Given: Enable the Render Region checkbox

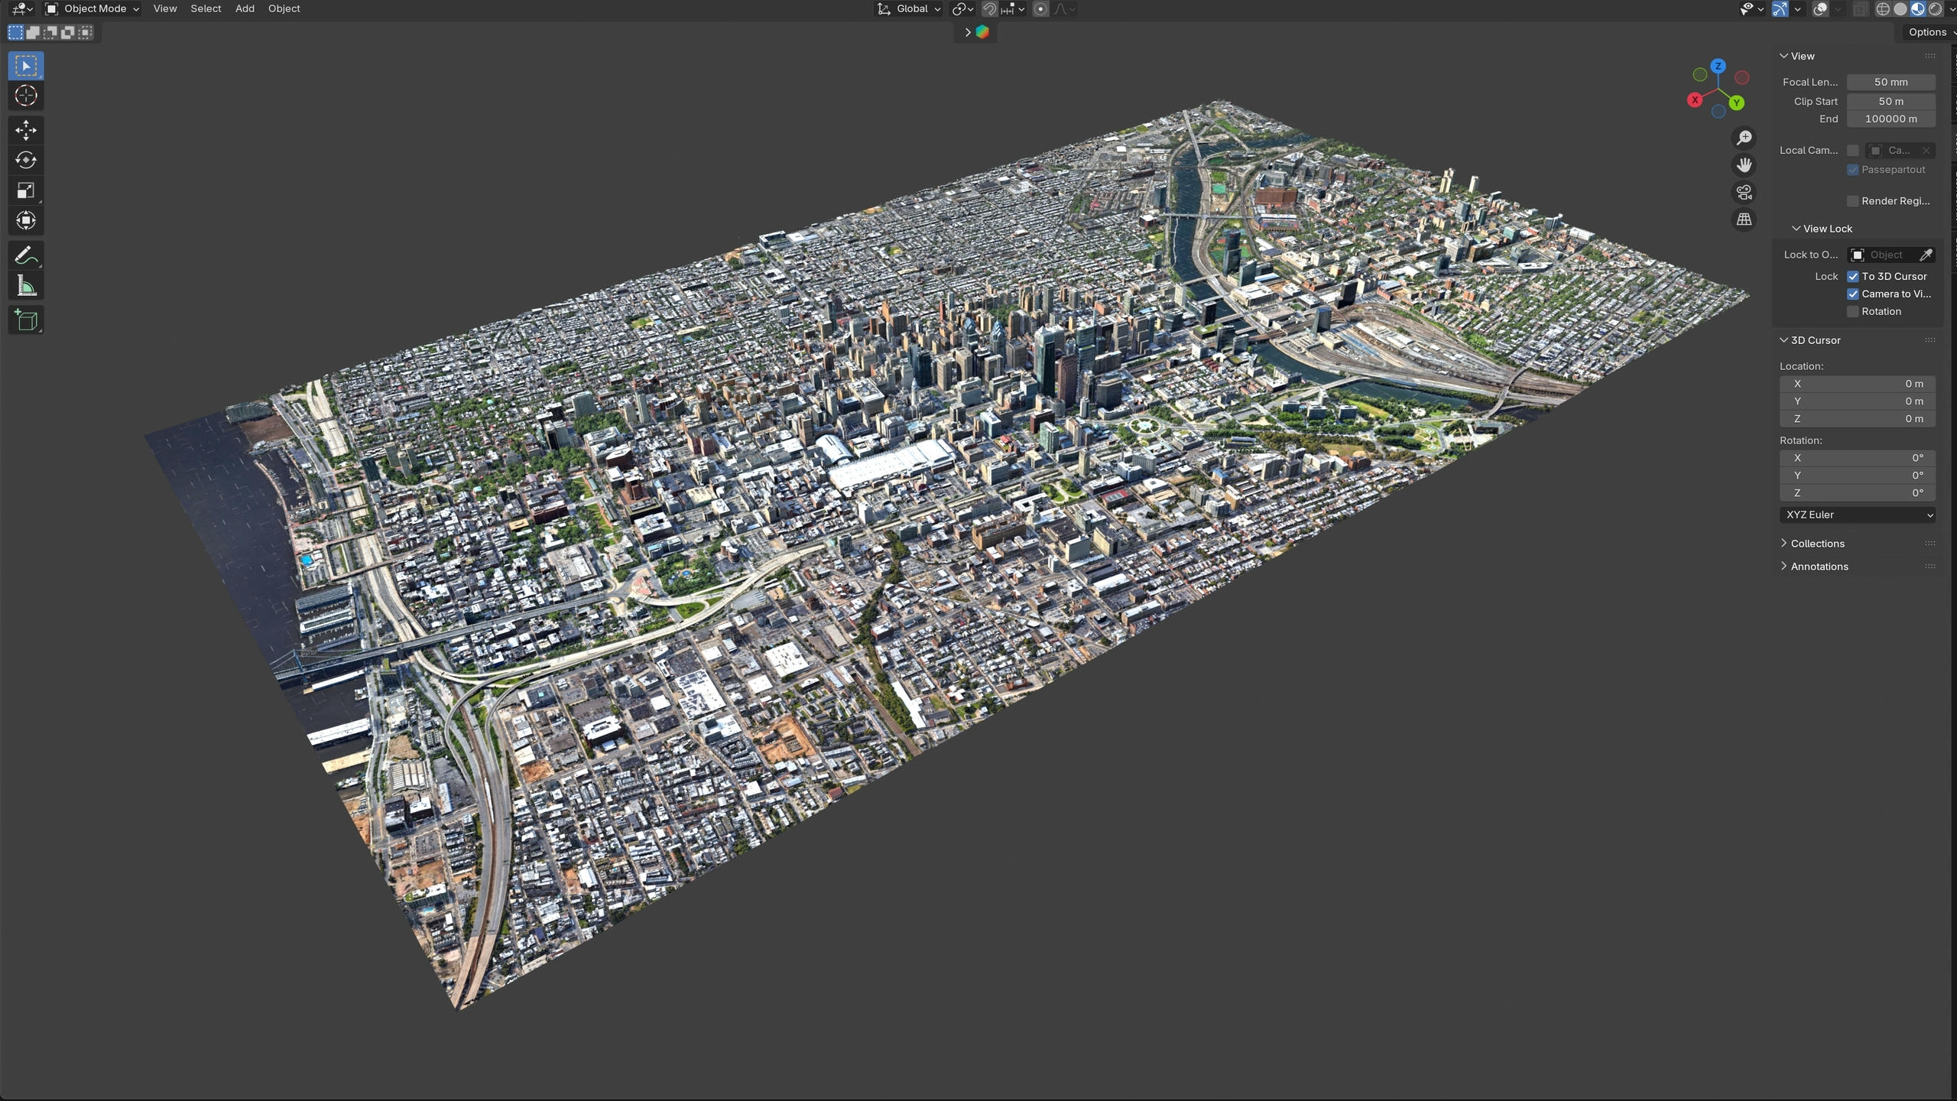Looking at the screenshot, I should click(x=1853, y=201).
